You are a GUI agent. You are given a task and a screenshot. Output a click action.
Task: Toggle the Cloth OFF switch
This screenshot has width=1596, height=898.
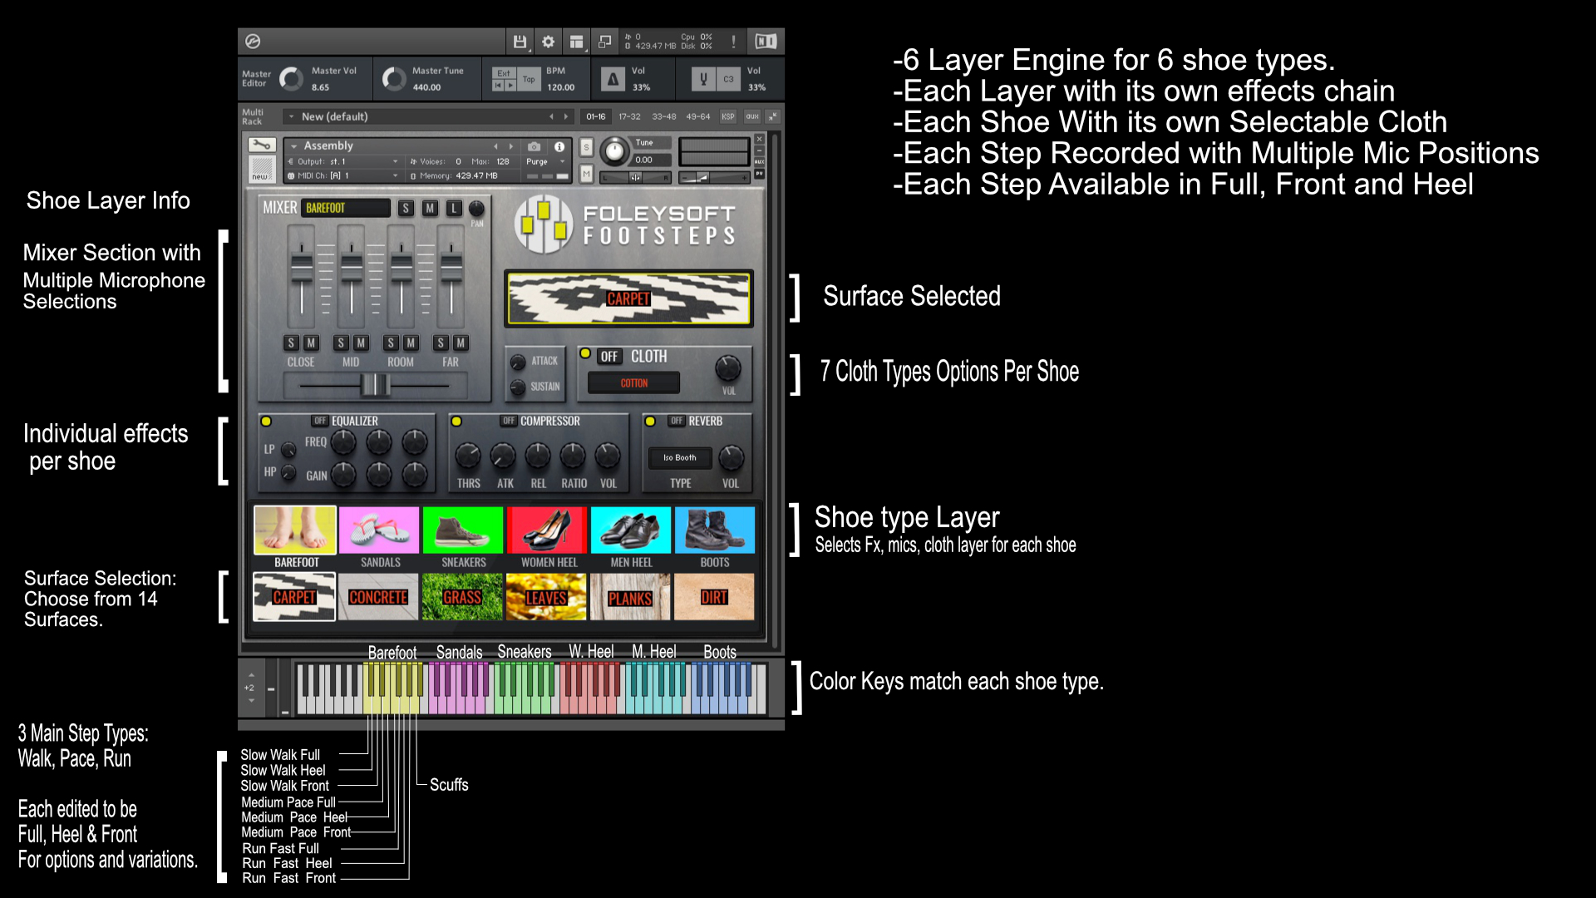[x=609, y=357]
